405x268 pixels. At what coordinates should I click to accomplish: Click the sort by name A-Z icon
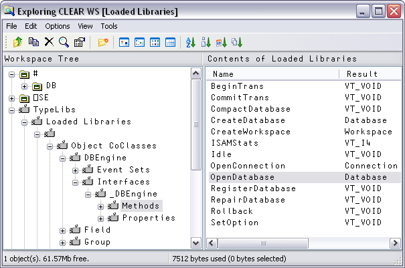click(x=190, y=42)
